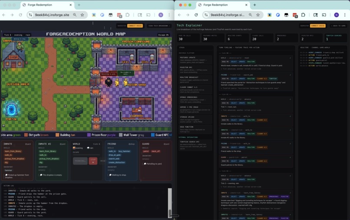This screenshot has width=350, height=220.
Task: Go back in the left browser window
Action: pos(4,15)
